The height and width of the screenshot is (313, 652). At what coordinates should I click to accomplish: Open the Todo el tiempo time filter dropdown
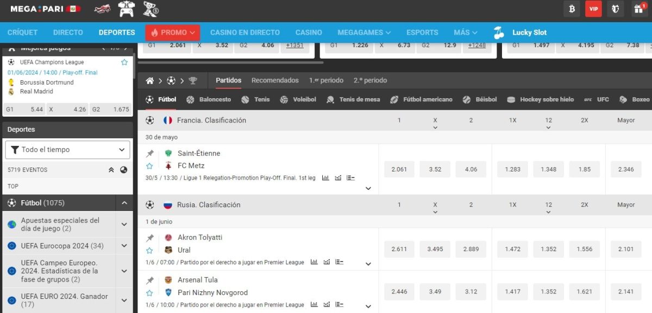[x=68, y=150]
